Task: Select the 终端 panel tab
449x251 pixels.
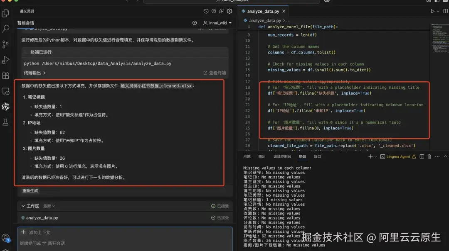Action: point(302,156)
